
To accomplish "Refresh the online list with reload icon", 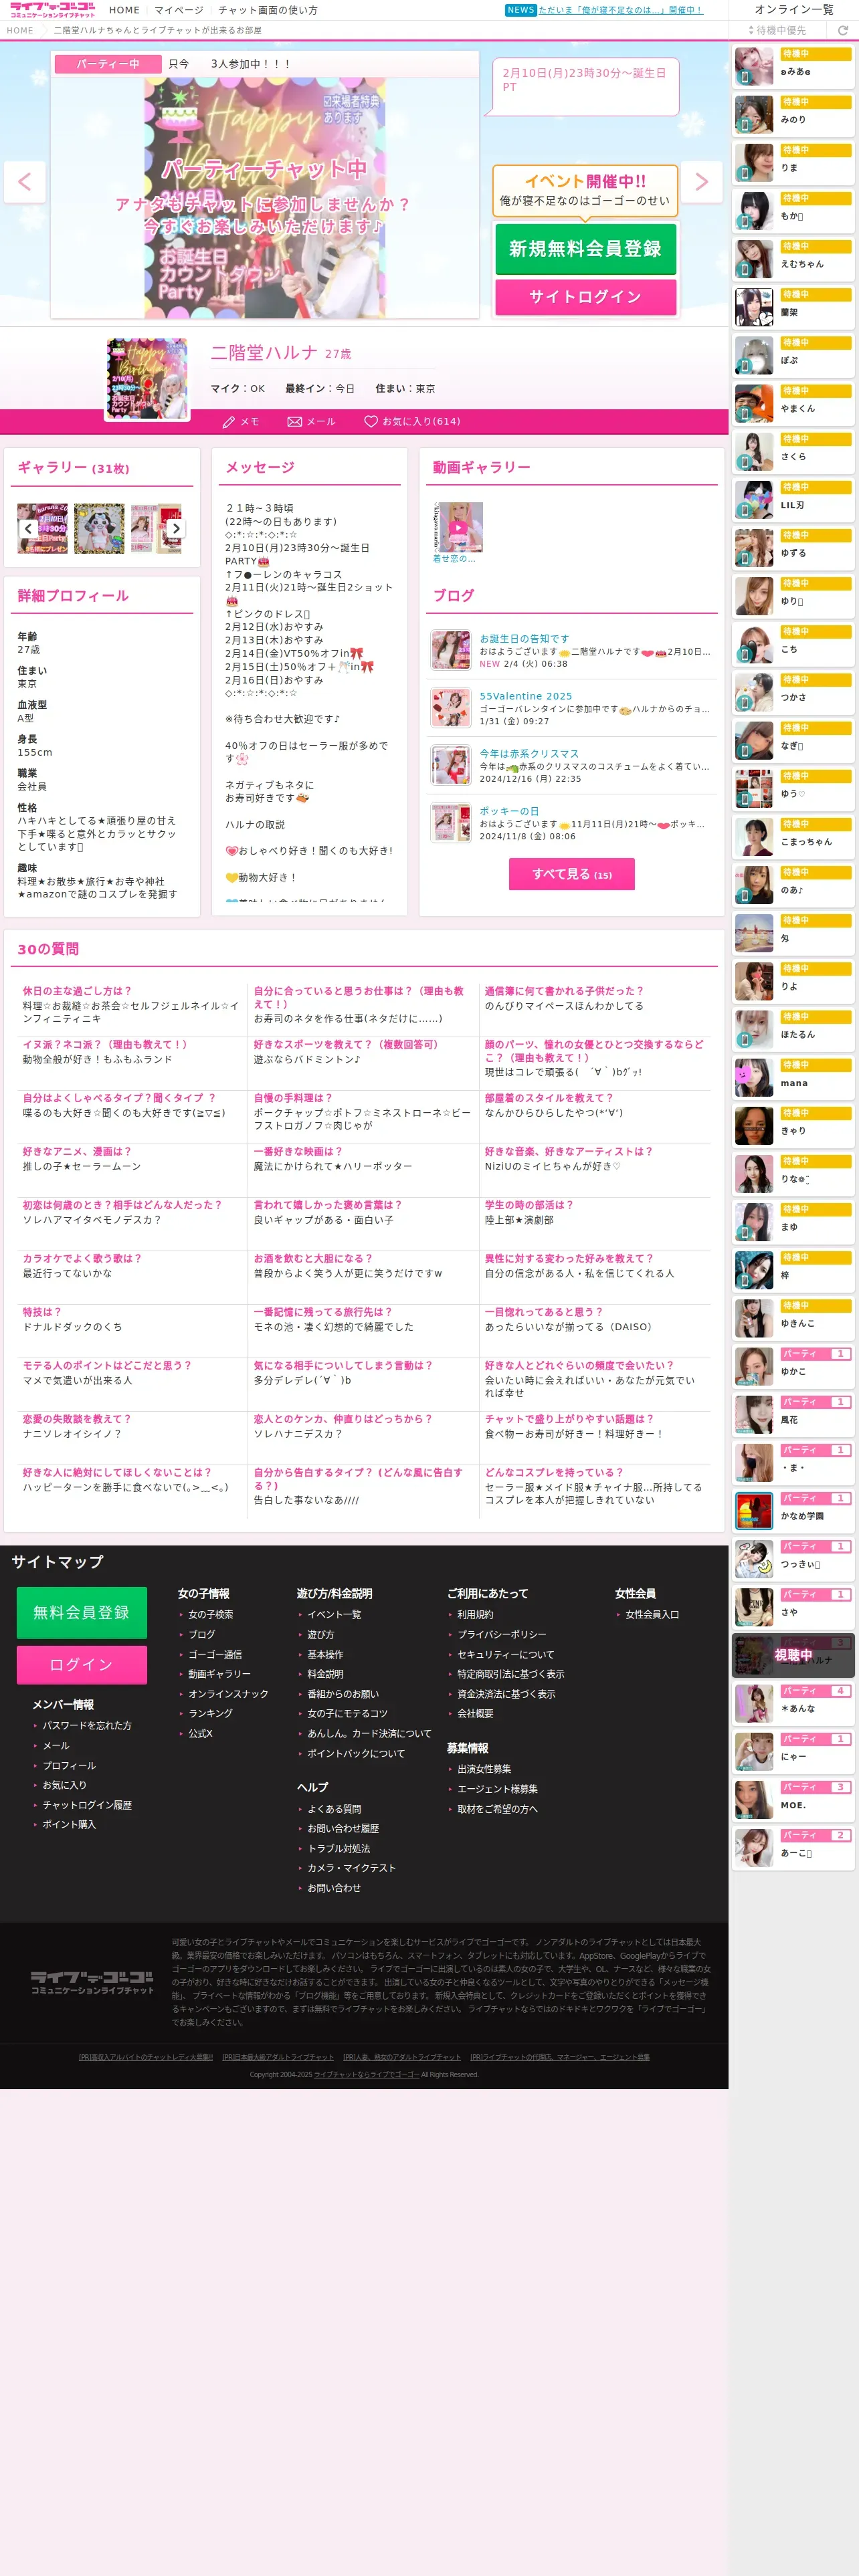I will pyautogui.click(x=842, y=31).
